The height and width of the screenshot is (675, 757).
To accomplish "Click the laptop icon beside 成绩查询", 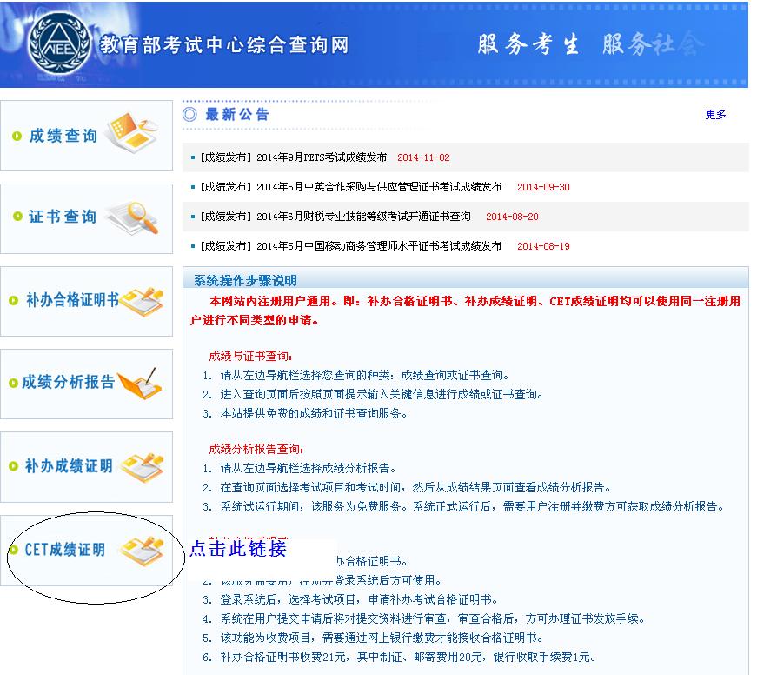I will [x=132, y=133].
